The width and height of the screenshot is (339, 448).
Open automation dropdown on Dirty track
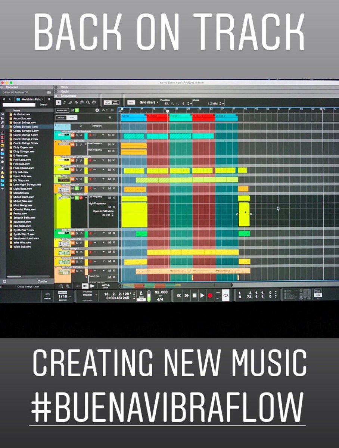(103, 180)
